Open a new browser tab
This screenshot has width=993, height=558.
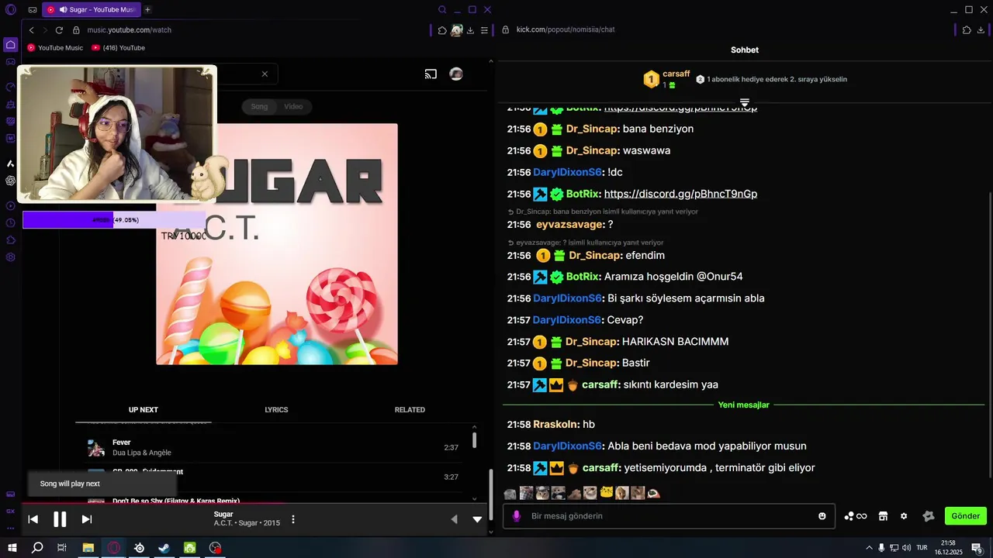tap(147, 9)
